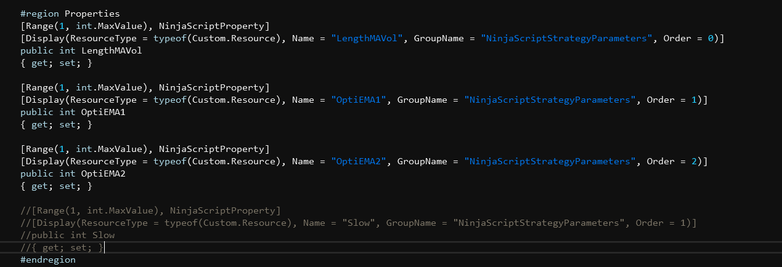This screenshot has width=782, height=267.
Task: Click the blue "OptiEMA2" string literal
Action: pyautogui.click(x=359, y=161)
